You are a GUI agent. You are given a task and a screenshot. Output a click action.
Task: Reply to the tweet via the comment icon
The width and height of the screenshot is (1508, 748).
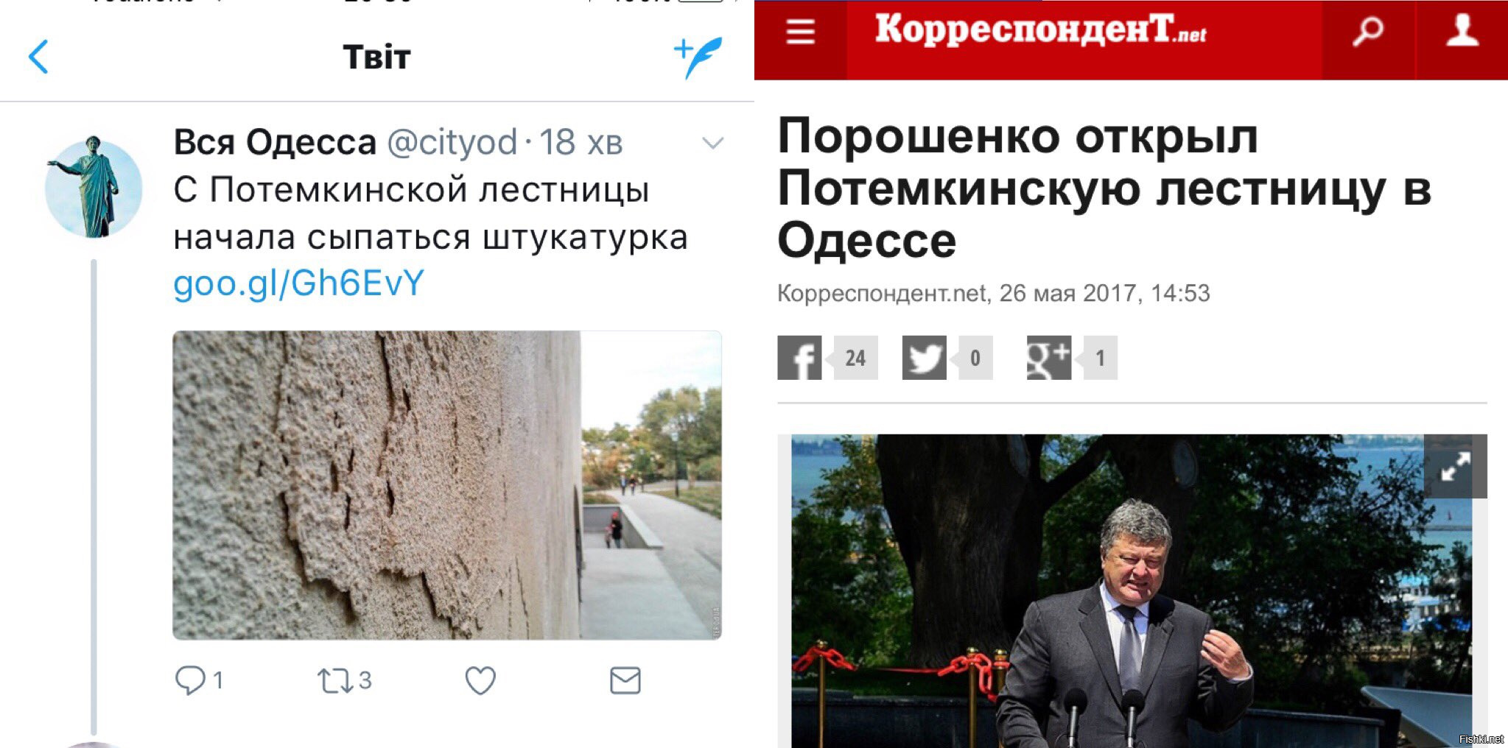pos(190,680)
